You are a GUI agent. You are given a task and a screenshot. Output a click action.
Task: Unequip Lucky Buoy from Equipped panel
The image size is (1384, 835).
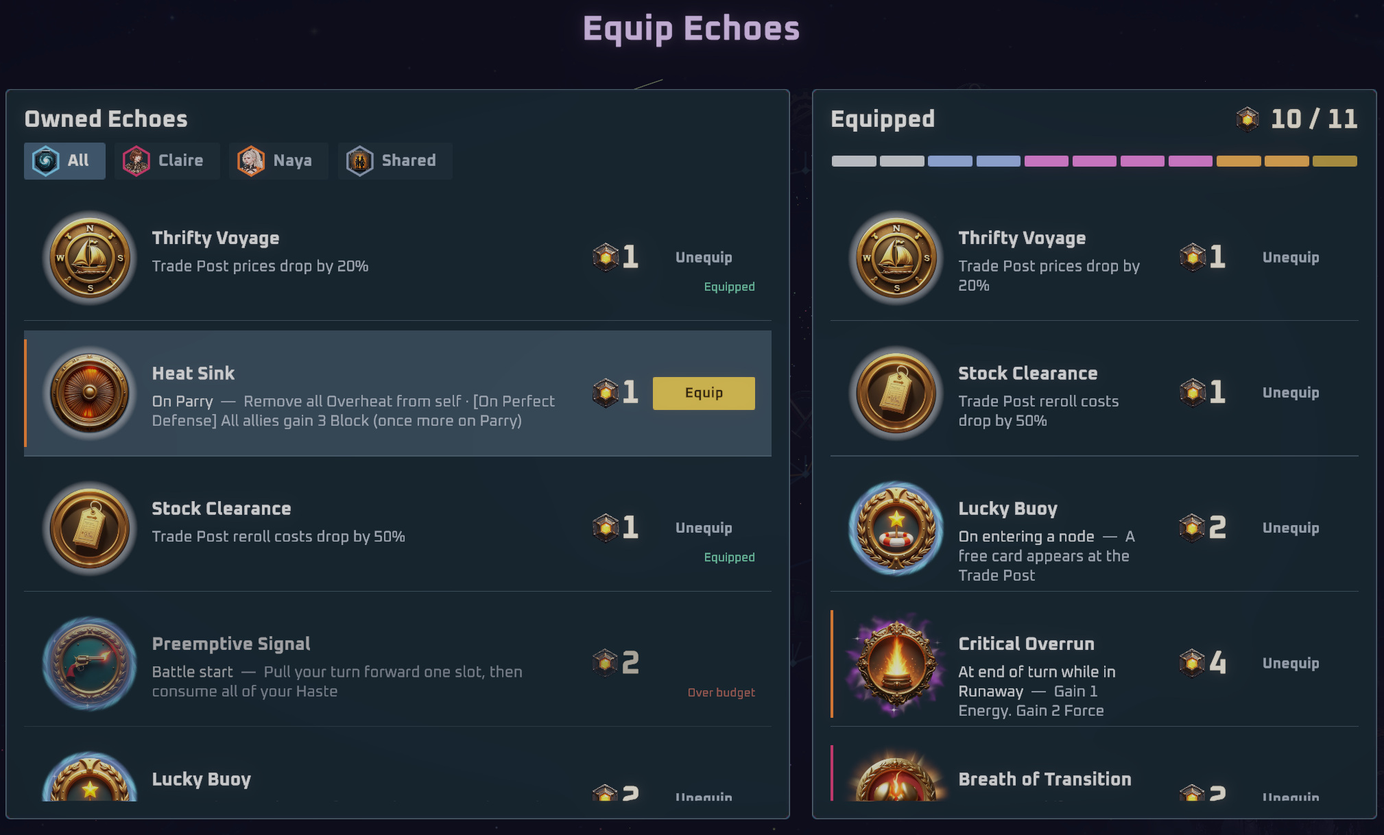click(1291, 528)
